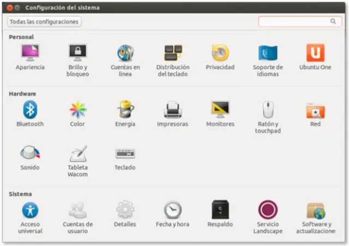Open Cuentas en línea panel
The image size is (349, 246).
coord(125,53)
